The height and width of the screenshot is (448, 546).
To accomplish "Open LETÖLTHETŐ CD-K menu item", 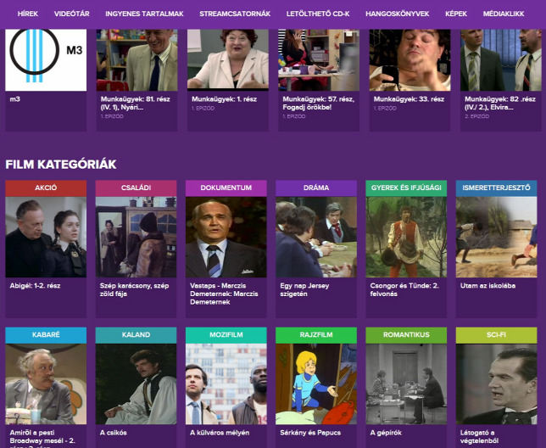I will (318, 14).
